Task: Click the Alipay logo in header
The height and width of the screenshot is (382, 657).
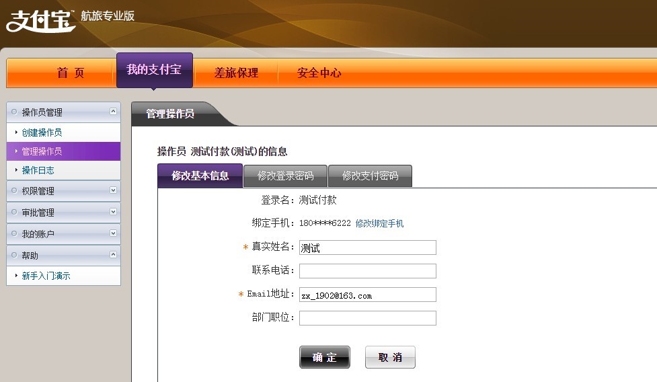Action: [40, 20]
